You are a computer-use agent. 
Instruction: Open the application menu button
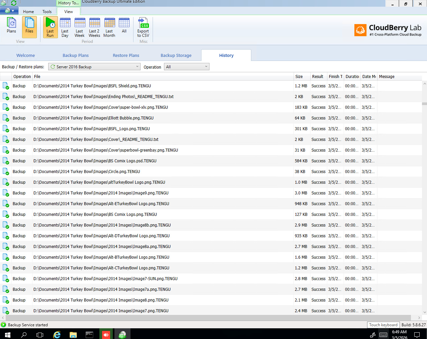(9, 11)
